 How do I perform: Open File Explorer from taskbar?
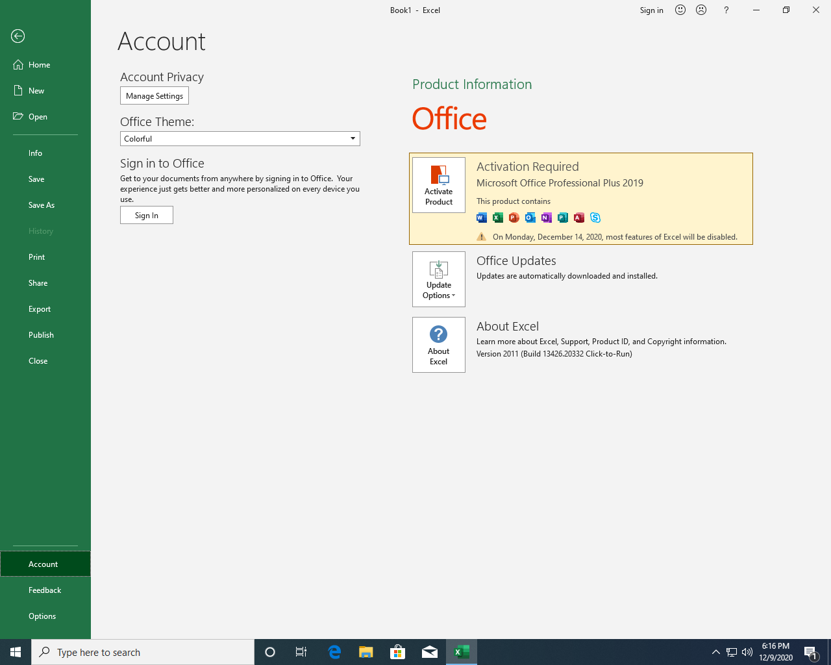coord(366,652)
